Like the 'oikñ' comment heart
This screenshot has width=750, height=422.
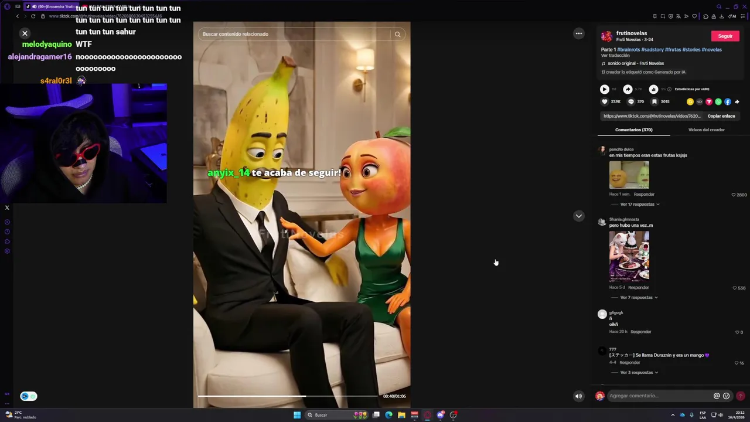[x=737, y=332]
